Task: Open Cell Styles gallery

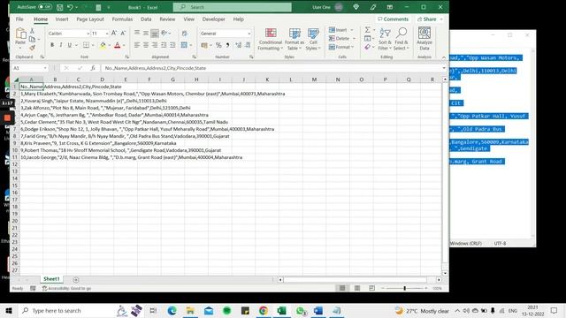Action: coord(313,39)
